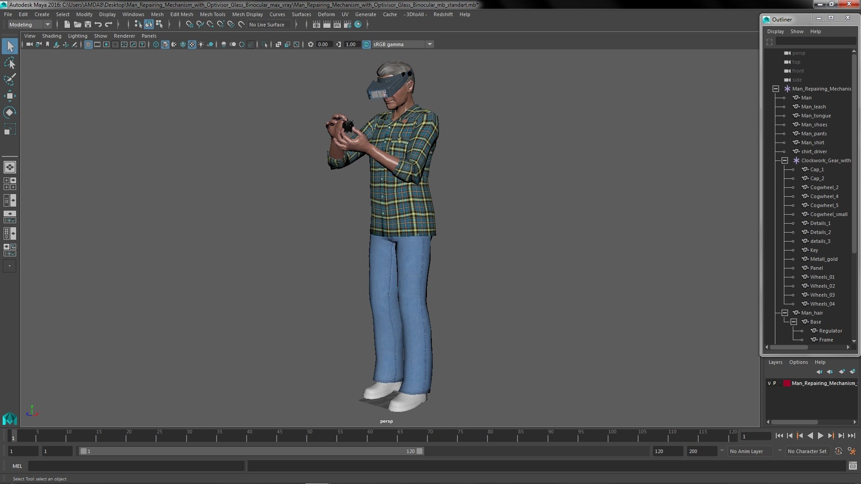
Task: Activate the Paint Selection tool
Action: (10, 80)
